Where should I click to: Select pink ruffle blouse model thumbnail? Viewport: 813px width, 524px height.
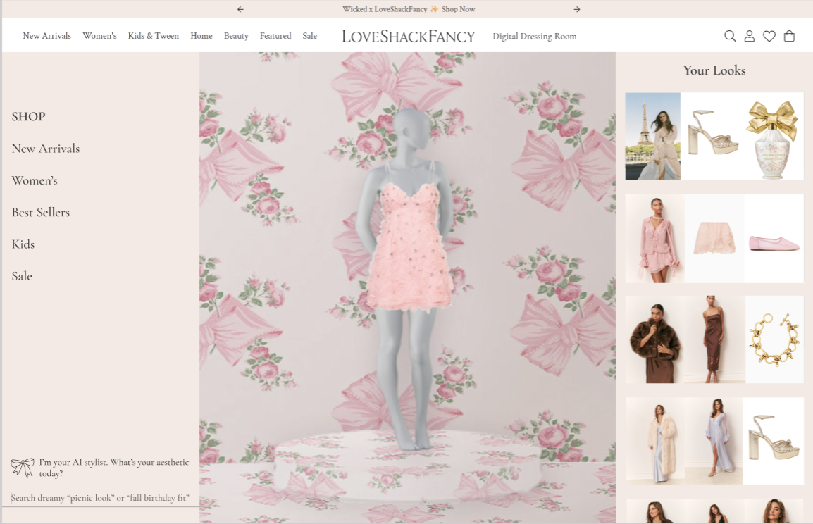[655, 239]
